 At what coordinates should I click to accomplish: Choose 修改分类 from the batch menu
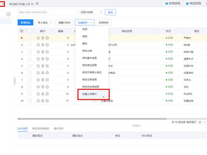tap(87, 51)
